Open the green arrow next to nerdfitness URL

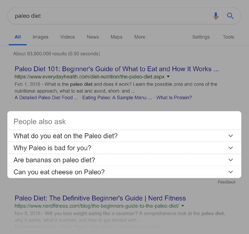coord(182,206)
